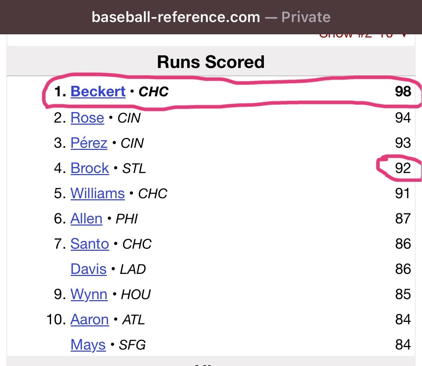Image resolution: width=422 pixels, height=366 pixels.
Task: Open the Davis player link
Action: [x=89, y=269]
